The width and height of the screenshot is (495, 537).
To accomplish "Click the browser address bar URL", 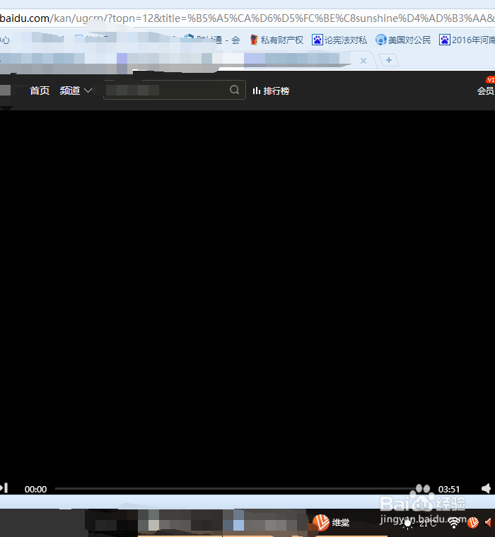I will click(x=248, y=18).
